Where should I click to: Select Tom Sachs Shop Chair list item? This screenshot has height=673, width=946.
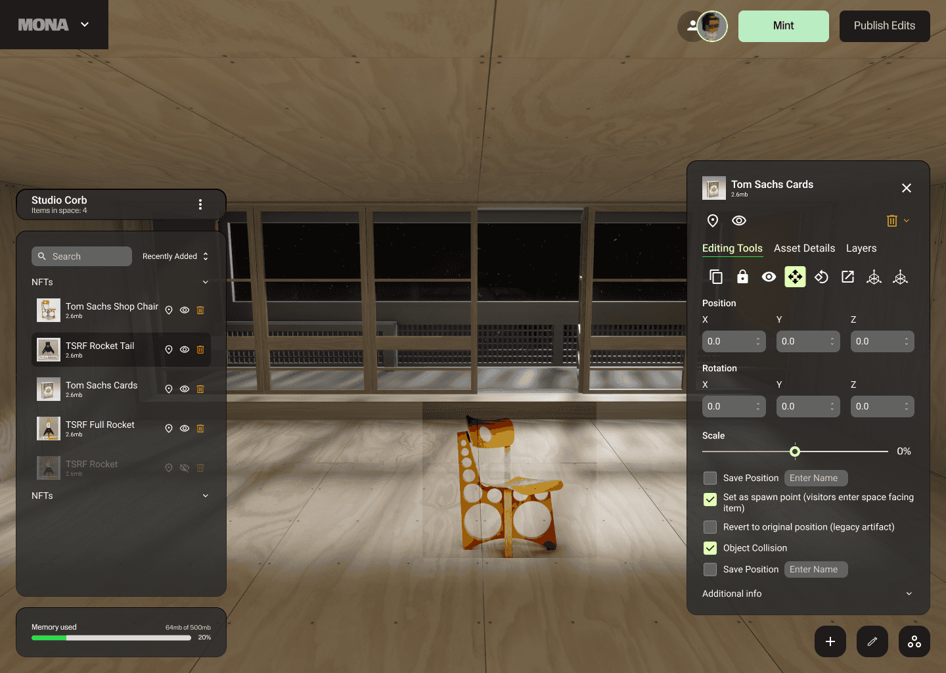click(121, 310)
